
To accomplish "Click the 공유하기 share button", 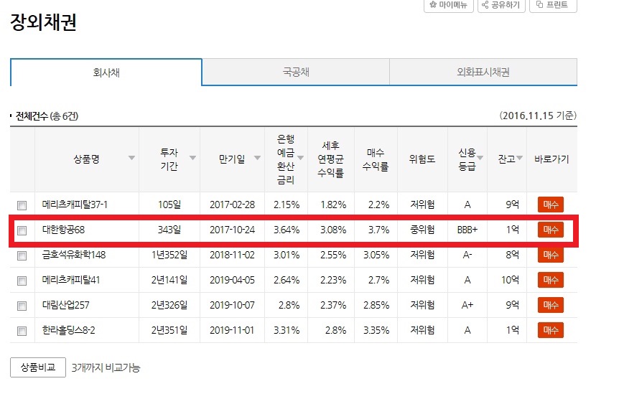I will [501, 5].
